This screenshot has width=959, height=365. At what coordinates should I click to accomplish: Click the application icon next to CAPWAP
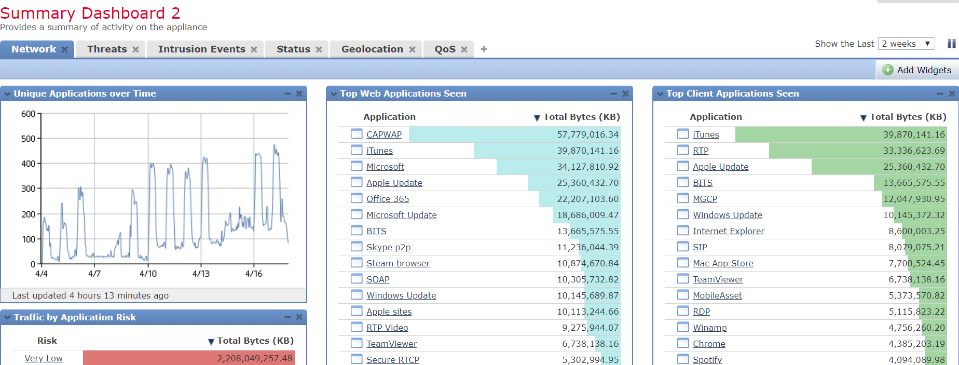(x=357, y=134)
